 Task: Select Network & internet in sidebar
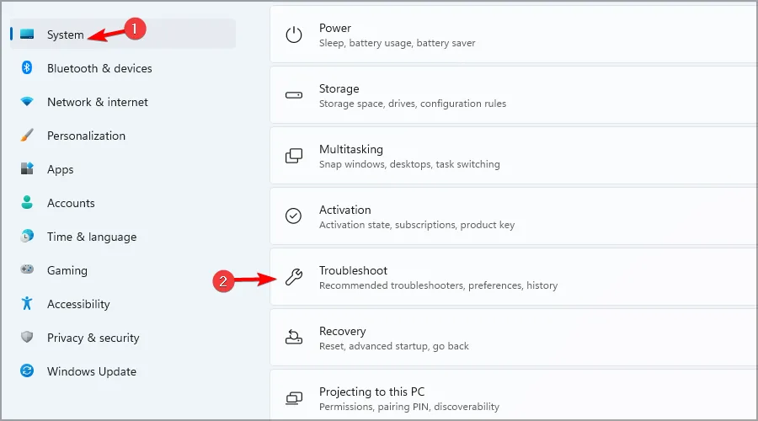pos(97,102)
